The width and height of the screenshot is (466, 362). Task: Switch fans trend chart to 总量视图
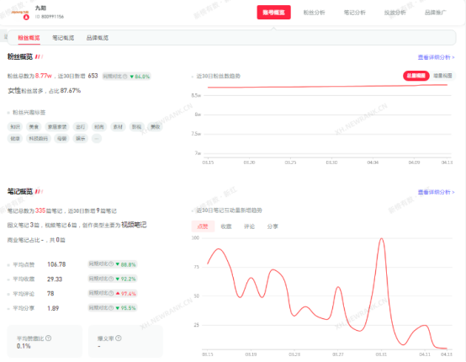[x=416, y=76]
